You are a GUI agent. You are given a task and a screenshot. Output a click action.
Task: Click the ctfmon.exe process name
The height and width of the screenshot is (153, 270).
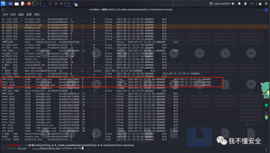(x=43, y=50)
